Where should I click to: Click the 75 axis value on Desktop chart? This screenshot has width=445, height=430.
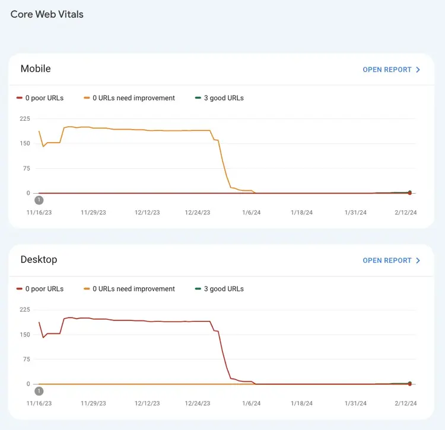point(26,360)
